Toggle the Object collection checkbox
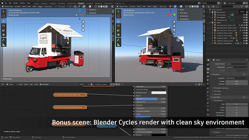Screen dimensions: 249x140 [x=213, y=23]
